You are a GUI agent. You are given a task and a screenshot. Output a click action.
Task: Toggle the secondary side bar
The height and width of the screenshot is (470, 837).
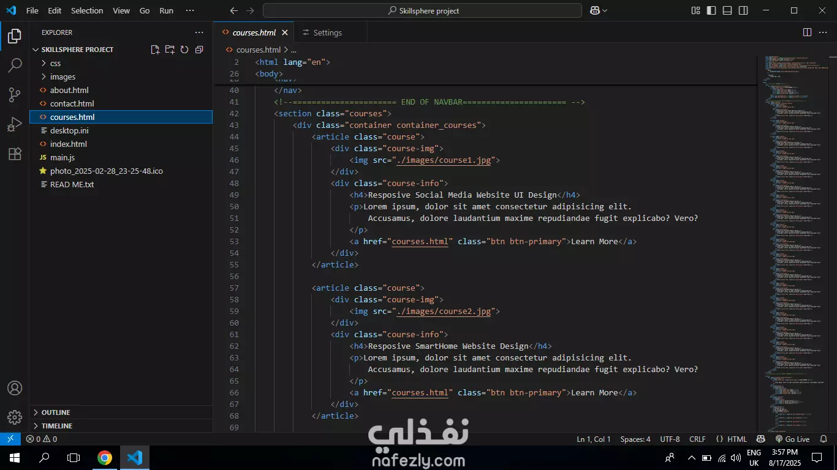(743, 10)
